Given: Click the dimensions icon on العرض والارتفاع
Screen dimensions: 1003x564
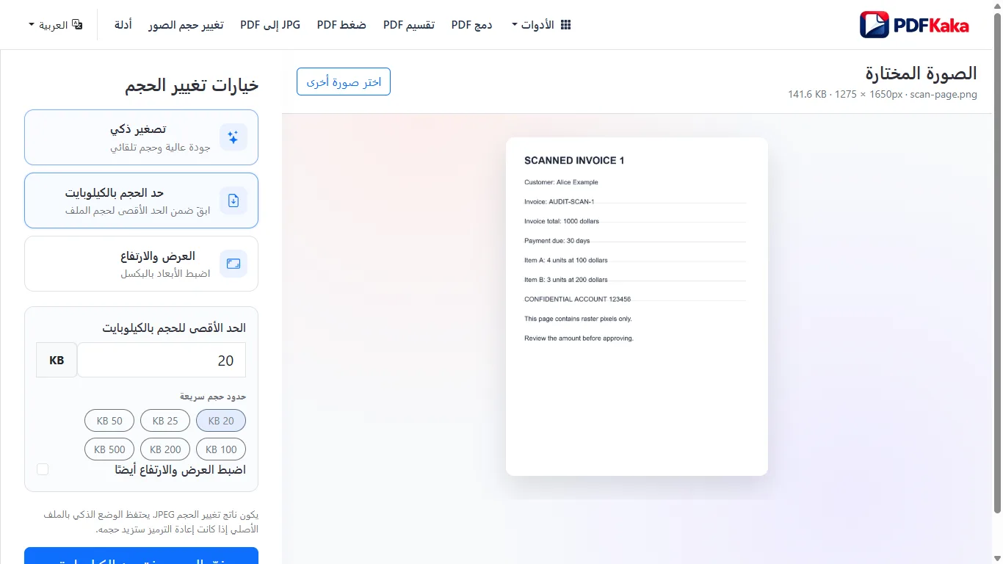Looking at the screenshot, I should point(233,264).
